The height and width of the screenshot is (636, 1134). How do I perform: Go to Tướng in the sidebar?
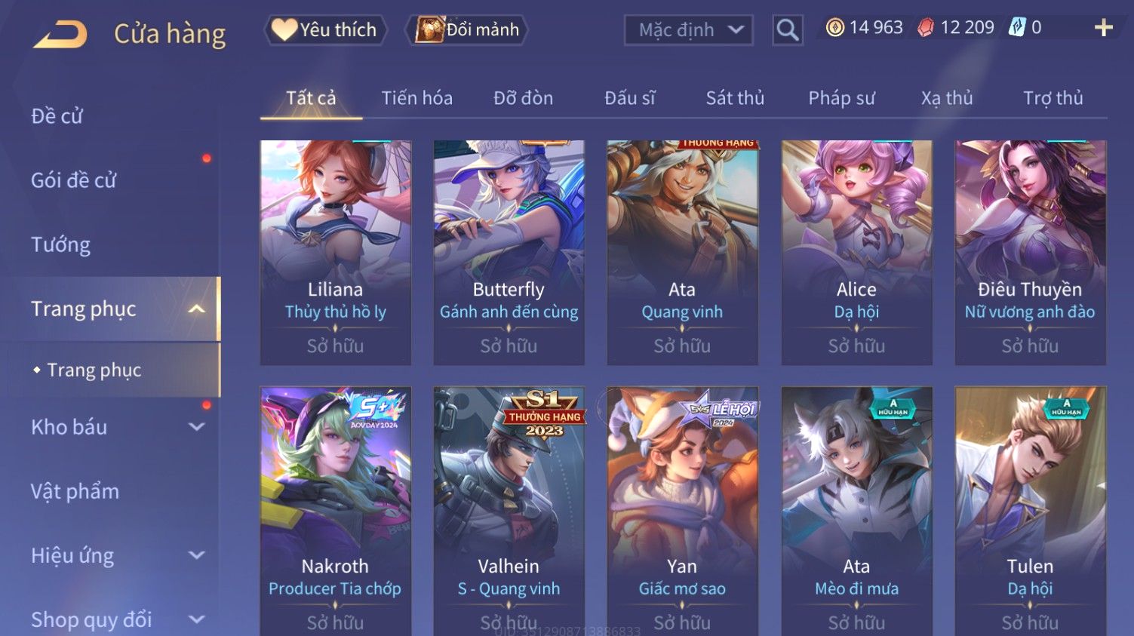tap(60, 244)
